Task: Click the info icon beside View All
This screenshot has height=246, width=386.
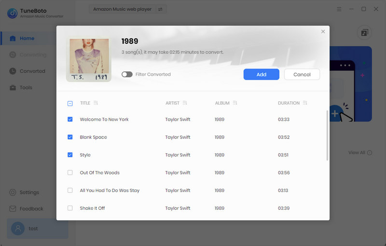Action: pos(370,153)
